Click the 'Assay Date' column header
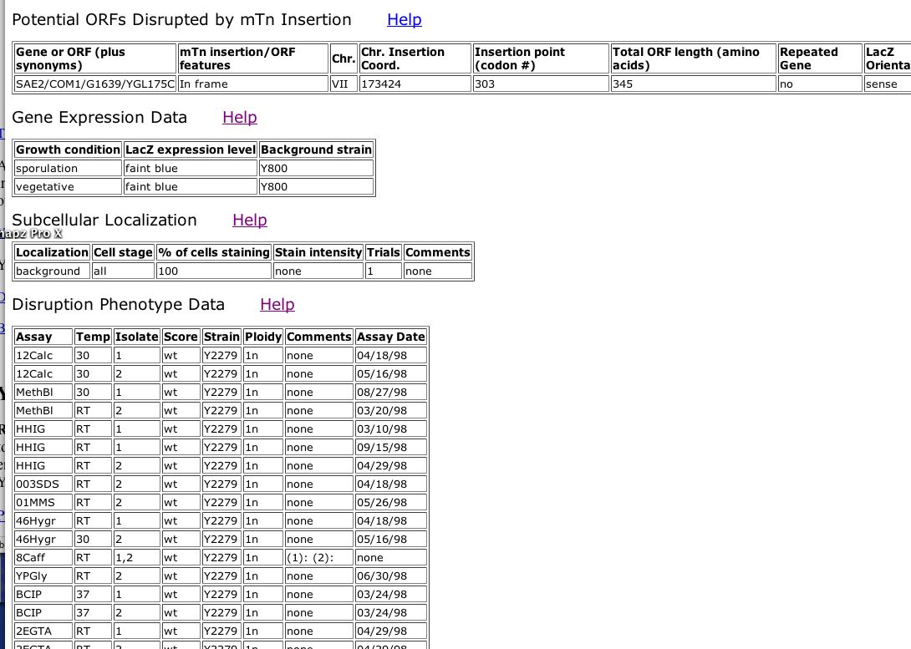 click(390, 337)
